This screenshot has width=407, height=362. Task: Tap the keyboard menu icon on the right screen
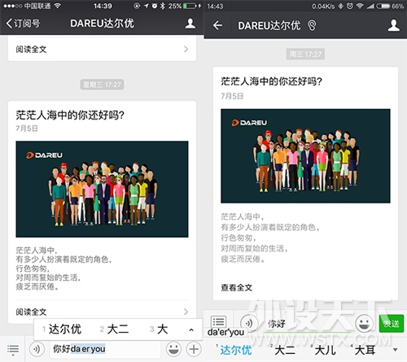pos(218,321)
